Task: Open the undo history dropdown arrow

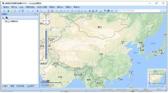Action: coord(30,11)
